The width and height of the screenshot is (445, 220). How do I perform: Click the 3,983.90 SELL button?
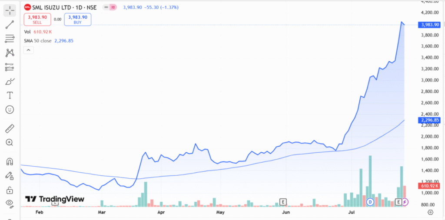tap(37, 20)
